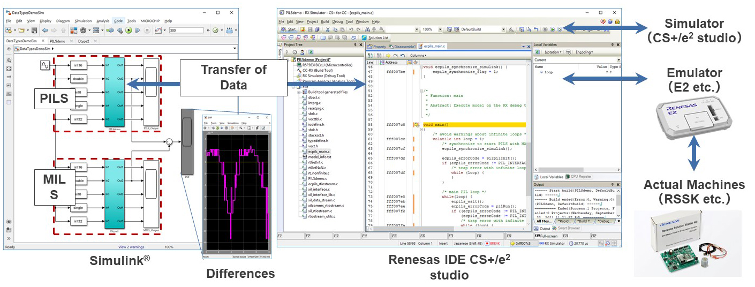Select model_info.txt in Project Tree
Image resolution: width=755 pixels, height=287 pixels.
319,157
